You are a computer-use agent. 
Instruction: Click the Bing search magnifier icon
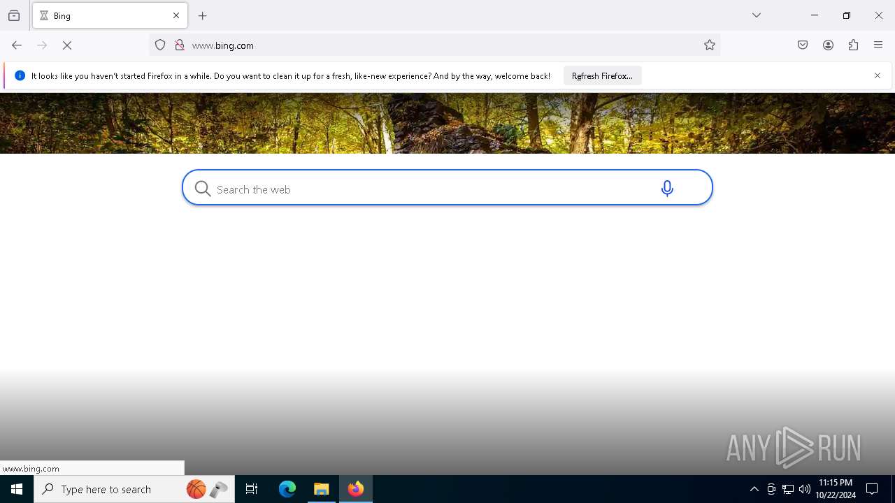(203, 189)
